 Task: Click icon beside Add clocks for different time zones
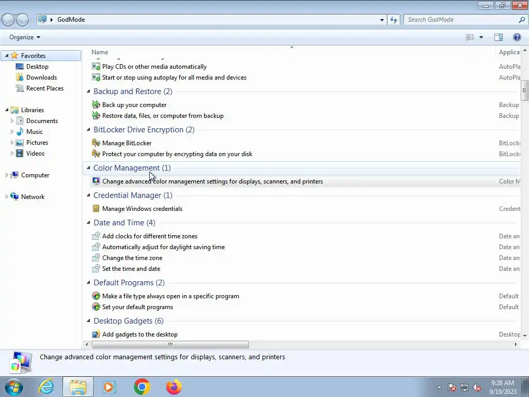click(x=96, y=236)
